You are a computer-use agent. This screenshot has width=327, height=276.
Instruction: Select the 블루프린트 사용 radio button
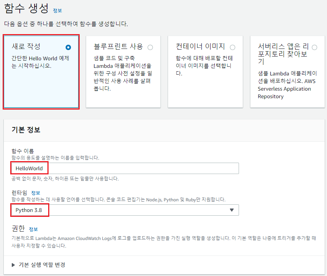tap(150, 47)
